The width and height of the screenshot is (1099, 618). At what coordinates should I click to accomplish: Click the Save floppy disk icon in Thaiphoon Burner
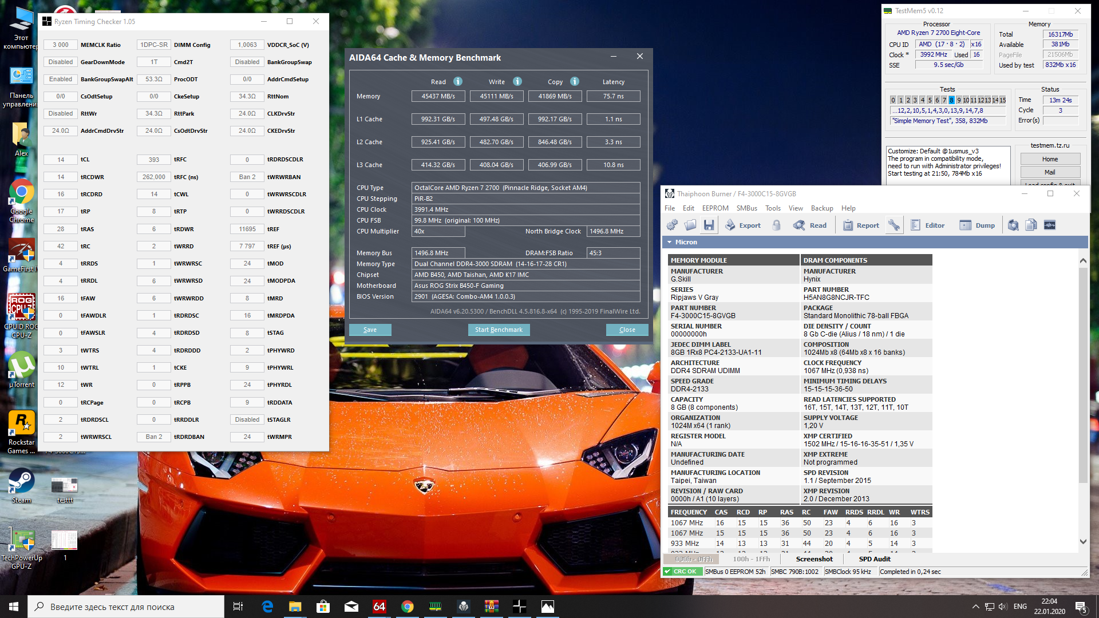[x=709, y=225]
